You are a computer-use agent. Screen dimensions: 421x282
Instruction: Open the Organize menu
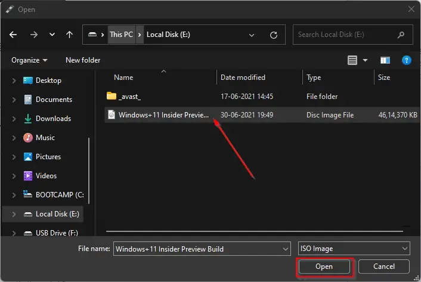[x=29, y=60]
